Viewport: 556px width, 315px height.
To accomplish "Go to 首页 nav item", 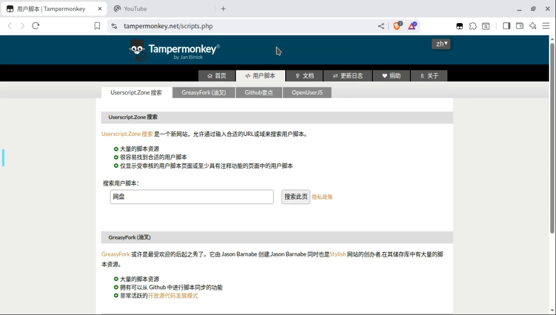I will (x=217, y=76).
